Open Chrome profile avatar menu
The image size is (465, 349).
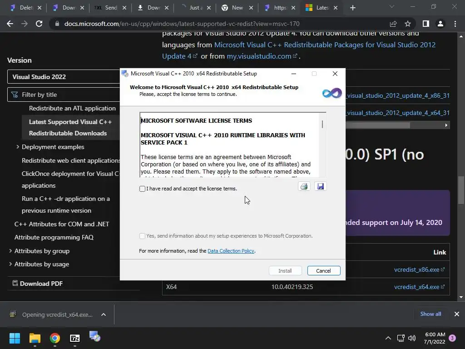440,24
